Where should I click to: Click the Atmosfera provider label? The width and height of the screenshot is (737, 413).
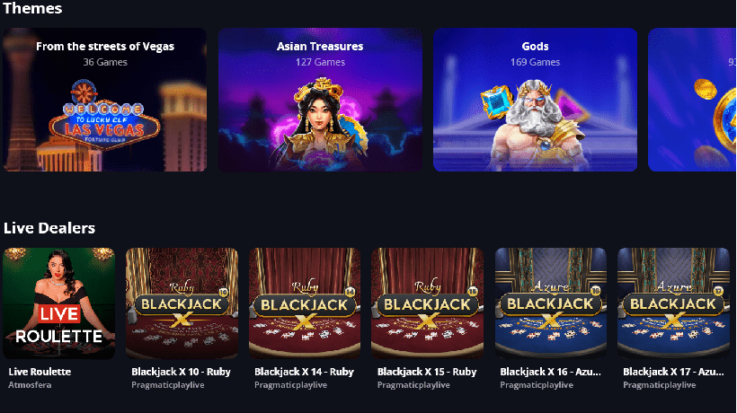point(30,385)
